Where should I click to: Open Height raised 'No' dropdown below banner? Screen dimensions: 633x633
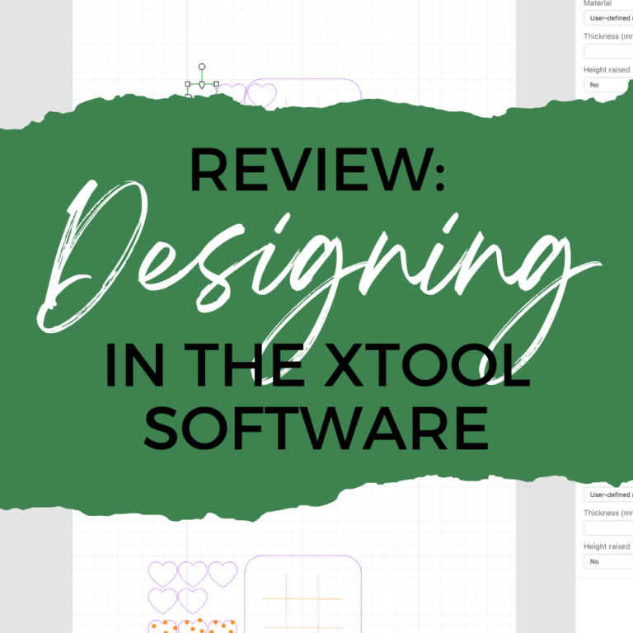(608, 561)
